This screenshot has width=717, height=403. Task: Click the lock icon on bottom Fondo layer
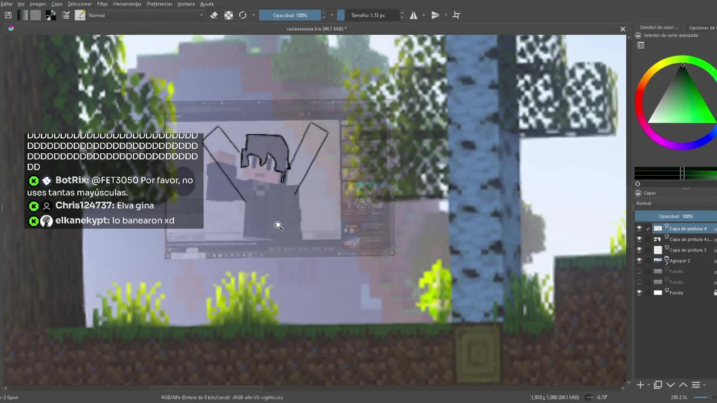coord(715,293)
